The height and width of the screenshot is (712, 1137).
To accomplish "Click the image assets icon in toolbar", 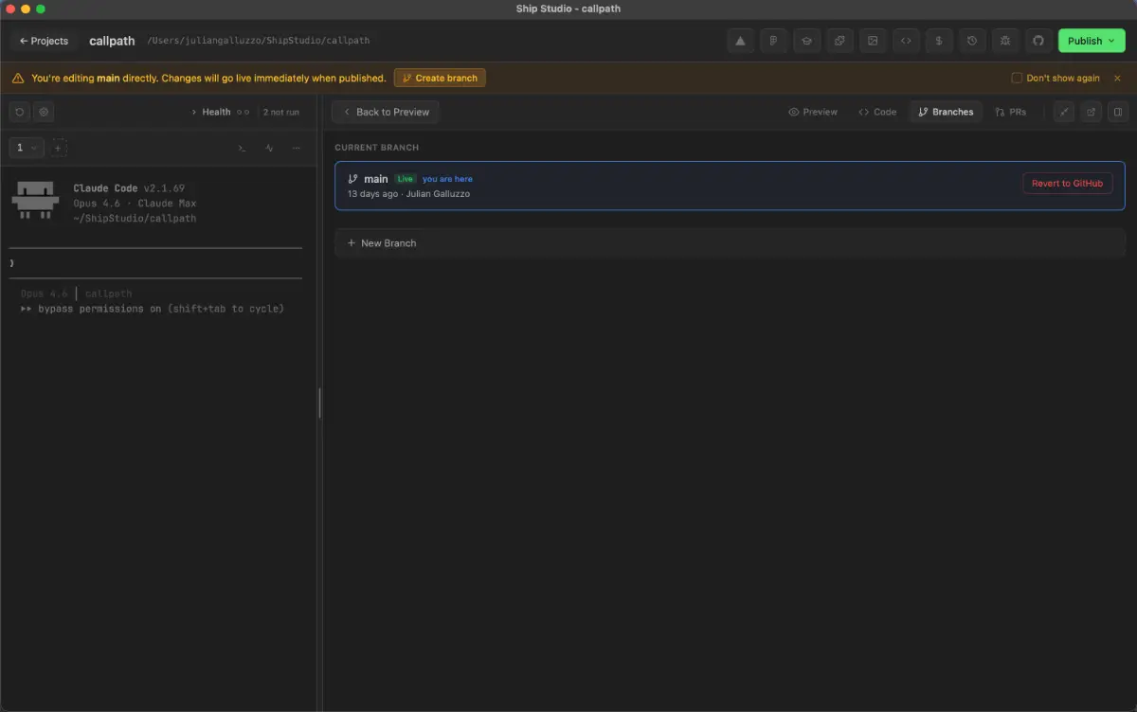I will [873, 41].
